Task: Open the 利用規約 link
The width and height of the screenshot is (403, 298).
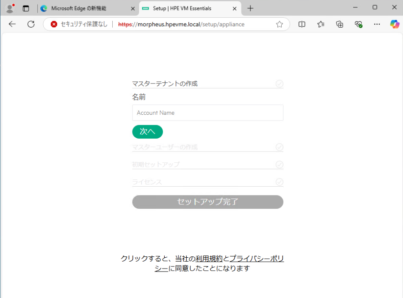Action: click(x=209, y=259)
